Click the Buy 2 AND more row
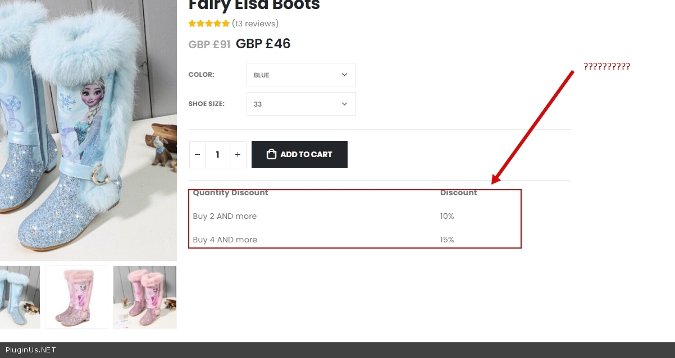This screenshot has height=358, width=675. pos(225,216)
